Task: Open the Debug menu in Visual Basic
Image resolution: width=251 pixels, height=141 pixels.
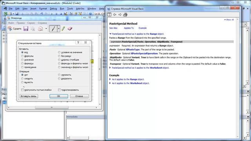Action: tap(53, 9)
